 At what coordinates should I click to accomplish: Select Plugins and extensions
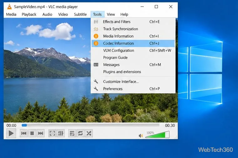click(133, 72)
